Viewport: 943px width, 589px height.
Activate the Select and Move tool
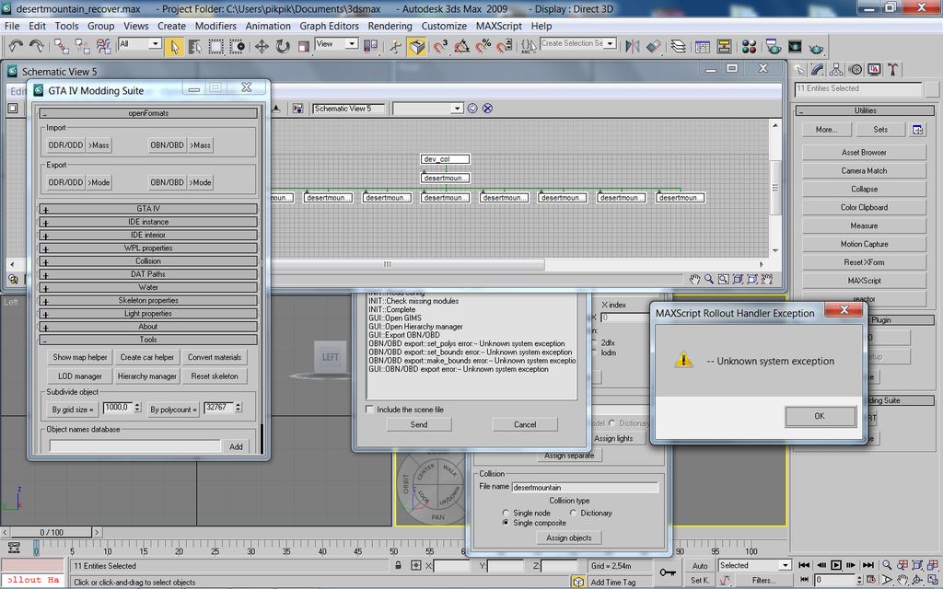click(262, 46)
